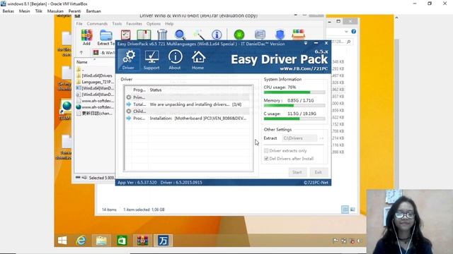Click the C usage progress bar
Viewport: 453px width, 254px height.
pyautogui.click(x=294, y=119)
